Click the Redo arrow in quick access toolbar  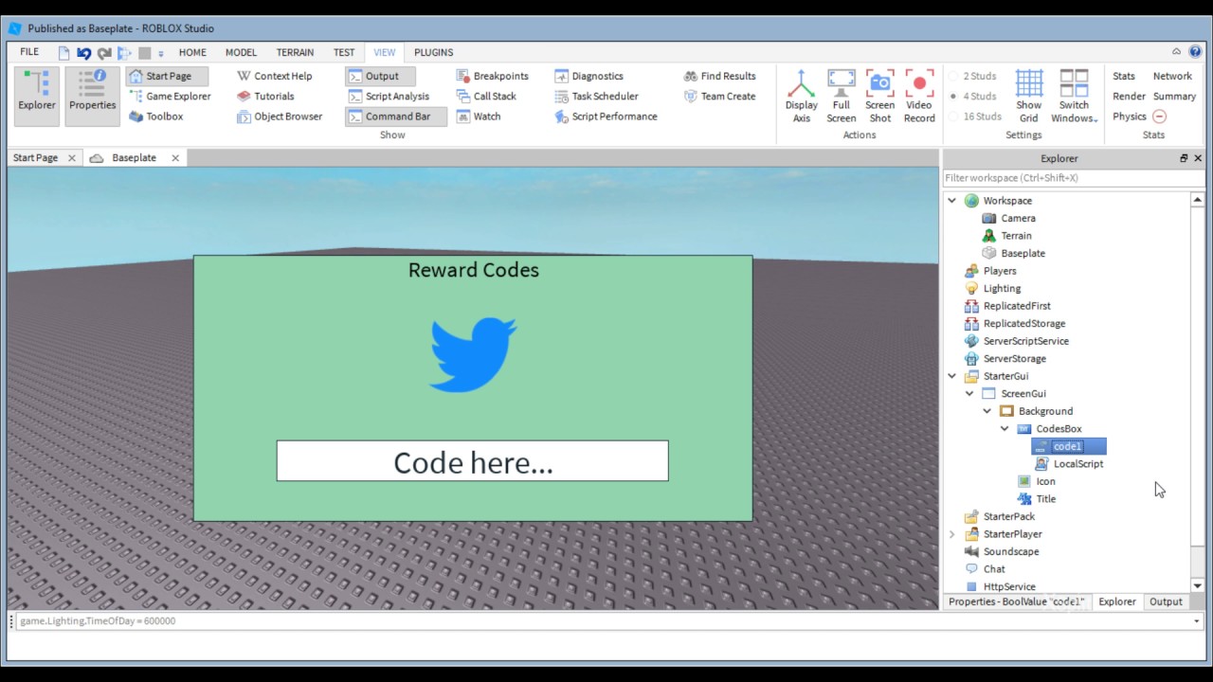coord(104,53)
